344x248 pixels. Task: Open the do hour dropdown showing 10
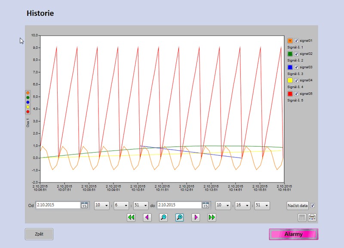click(223, 206)
